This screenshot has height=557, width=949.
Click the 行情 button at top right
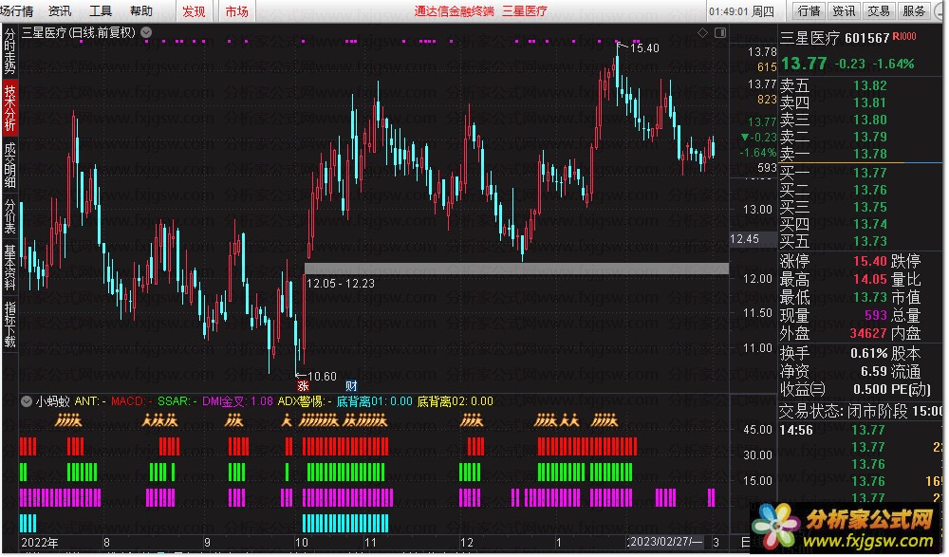pos(809,10)
